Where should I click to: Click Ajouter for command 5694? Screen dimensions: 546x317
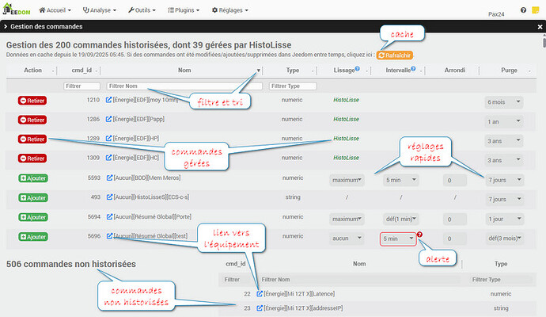click(33, 217)
